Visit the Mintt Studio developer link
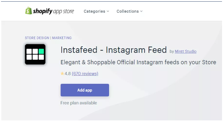The width and height of the screenshot is (223, 121). click(185, 52)
